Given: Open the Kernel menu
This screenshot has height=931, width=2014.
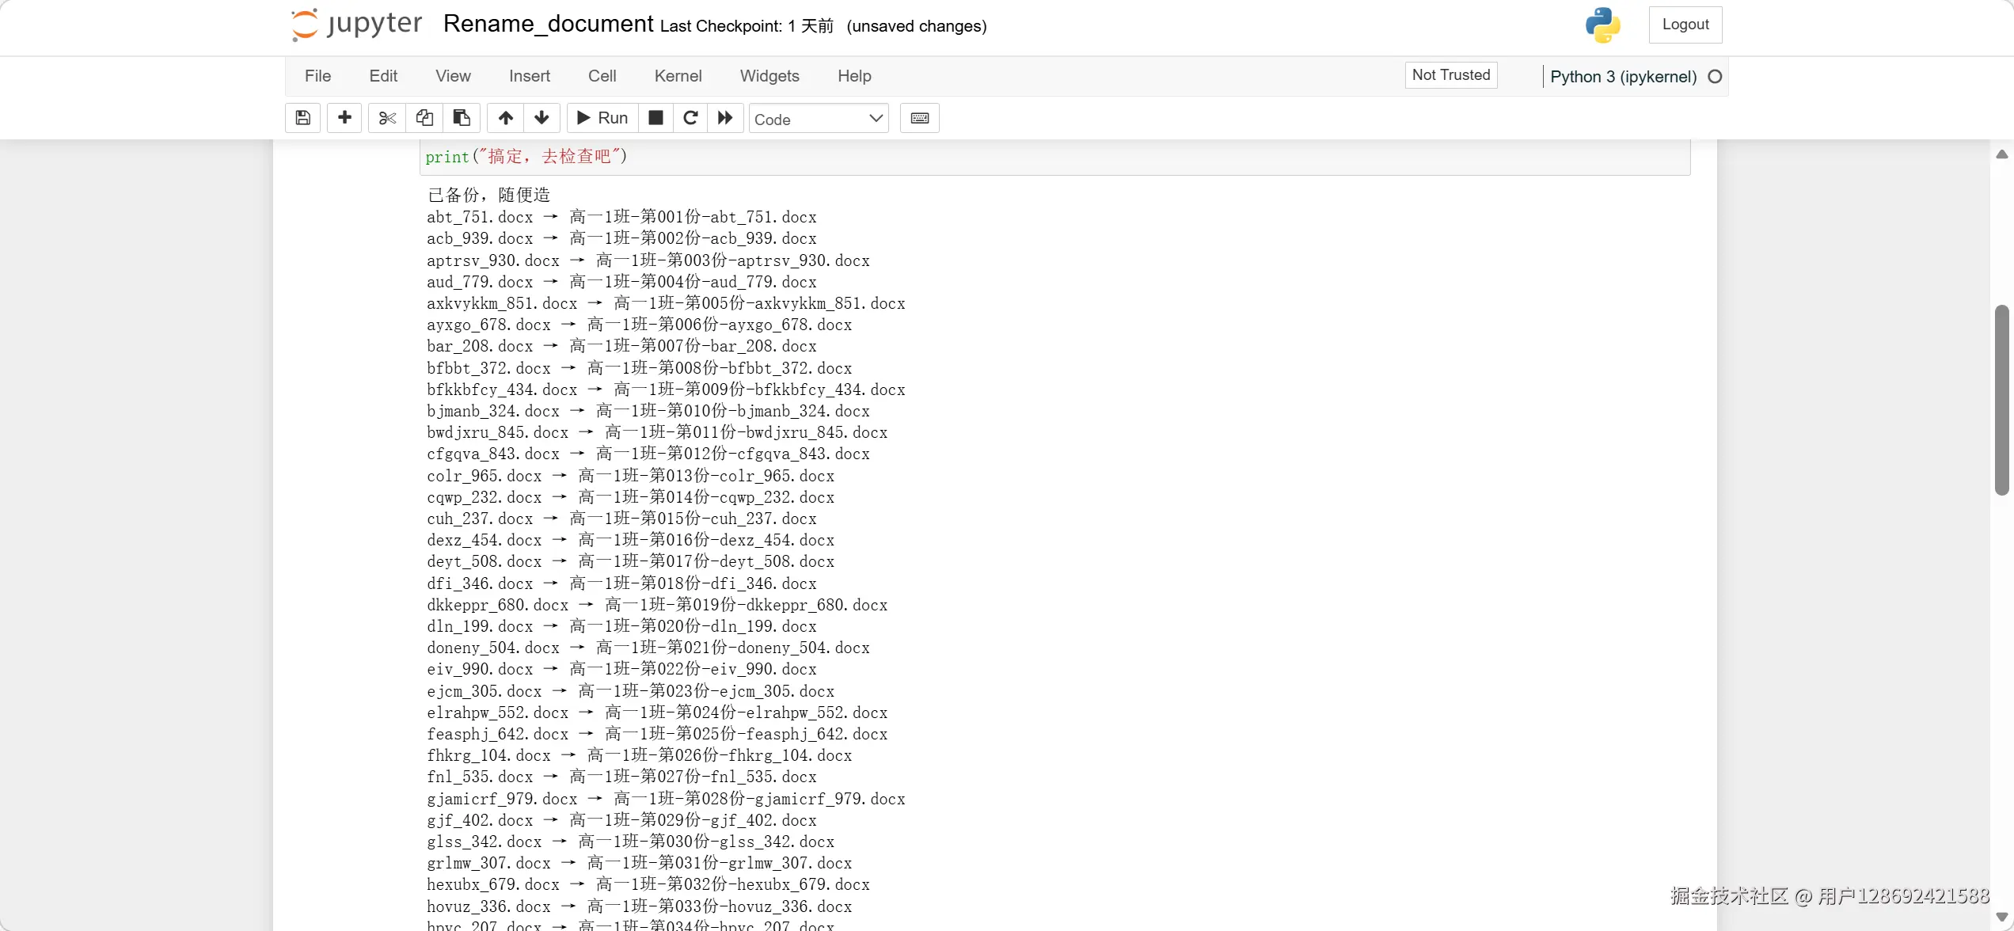Looking at the screenshot, I should click(x=678, y=75).
